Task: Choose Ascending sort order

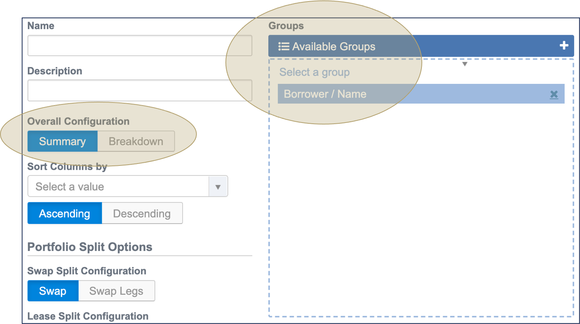Action: (x=65, y=213)
